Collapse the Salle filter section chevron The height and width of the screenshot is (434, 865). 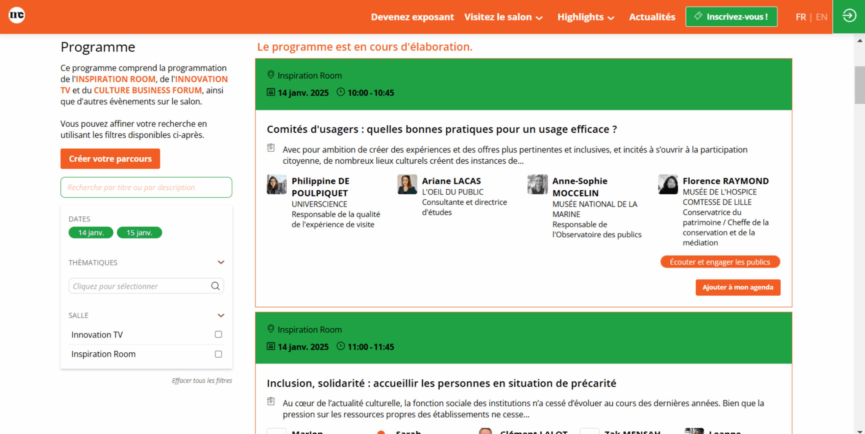pyautogui.click(x=221, y=315)
